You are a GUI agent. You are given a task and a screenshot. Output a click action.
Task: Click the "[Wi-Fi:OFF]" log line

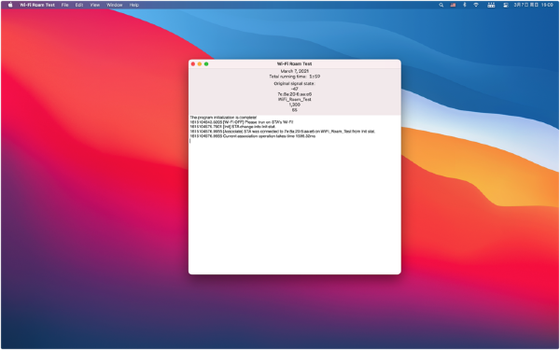click(242, 122)
